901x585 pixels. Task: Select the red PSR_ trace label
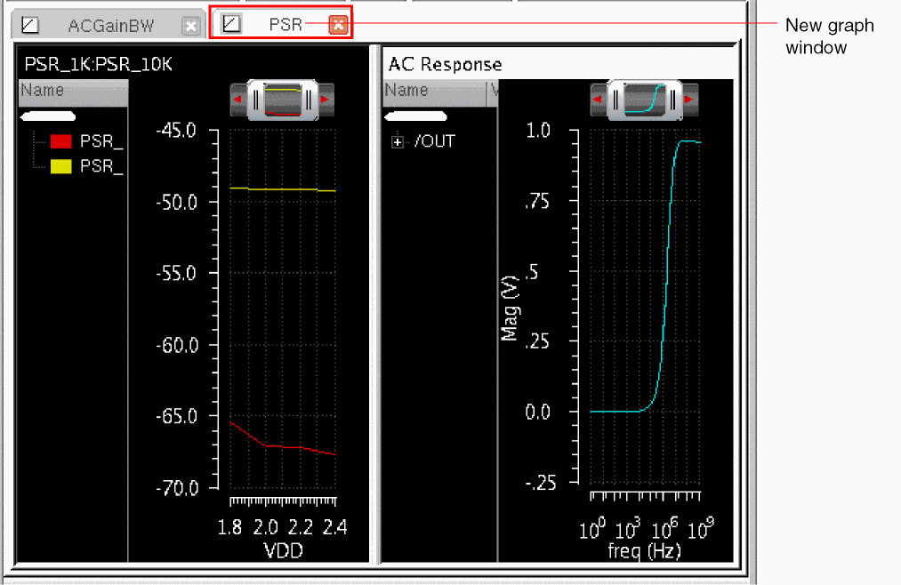click(x=101, y=141)
